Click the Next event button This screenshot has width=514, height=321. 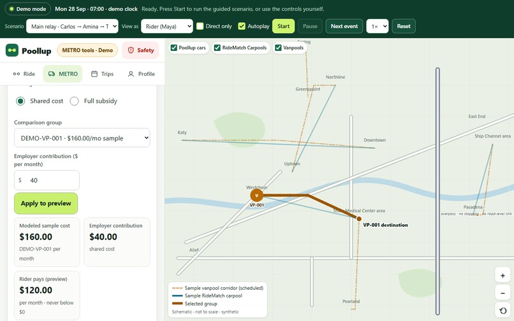click(x=344, y=26)
